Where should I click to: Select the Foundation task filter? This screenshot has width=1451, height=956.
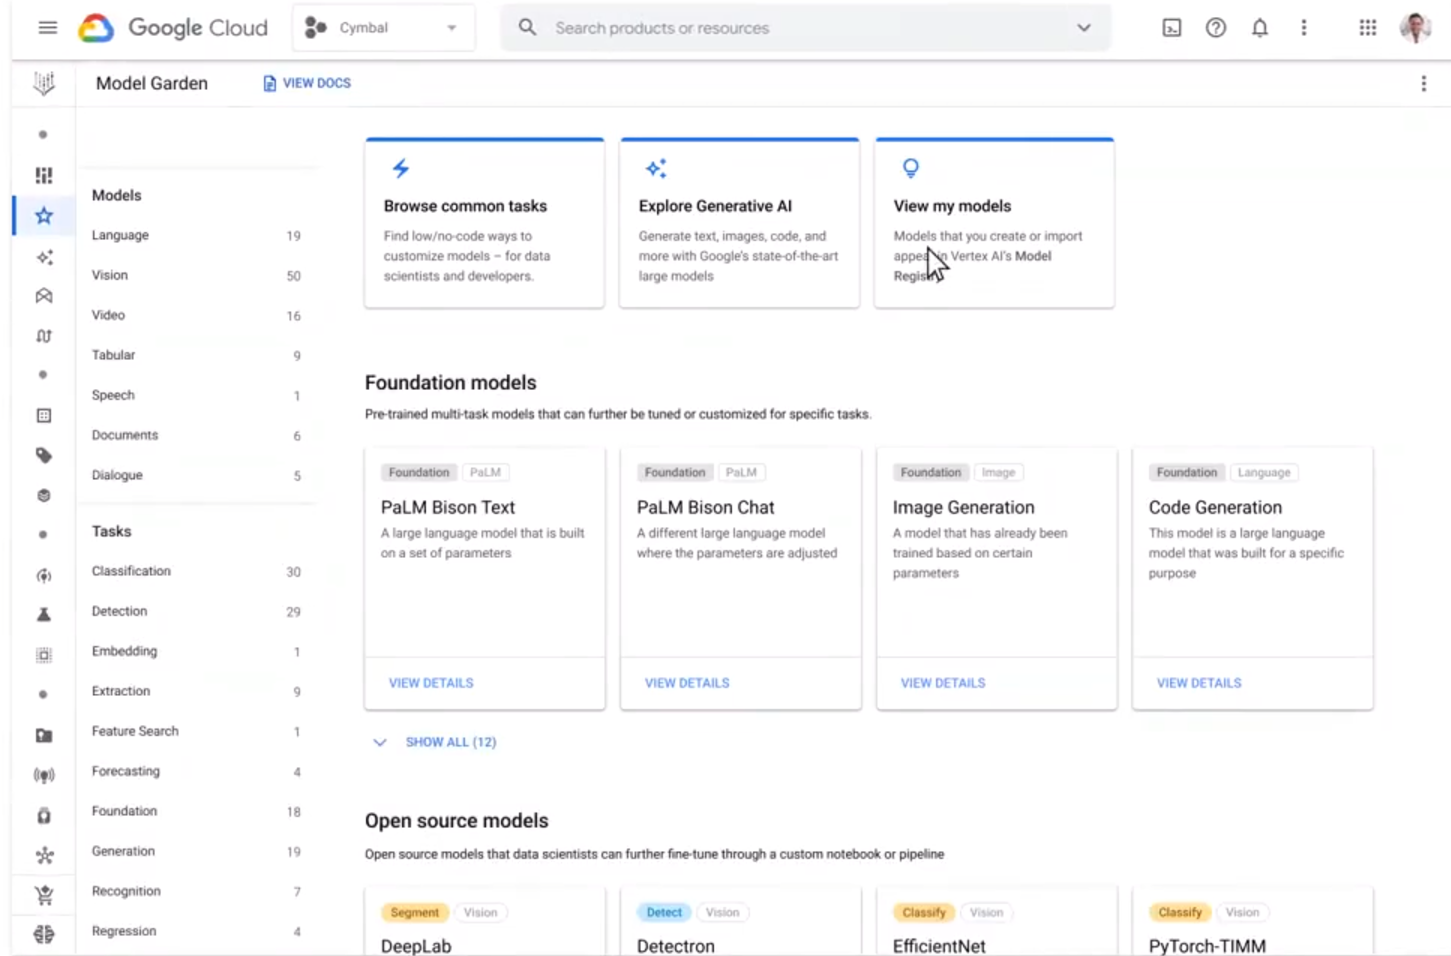(196, 811)
